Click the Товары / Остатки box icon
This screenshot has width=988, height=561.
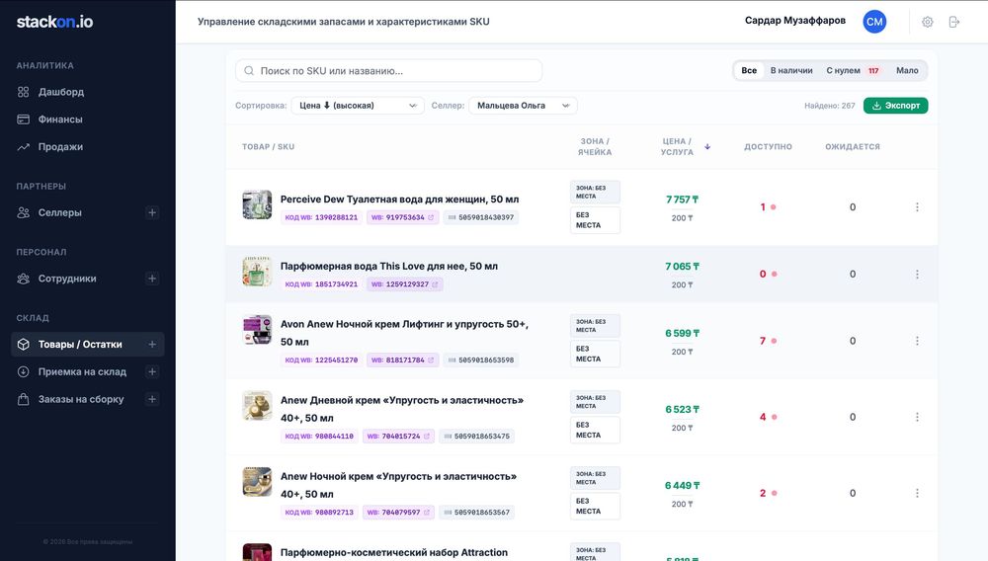(24, 345)
